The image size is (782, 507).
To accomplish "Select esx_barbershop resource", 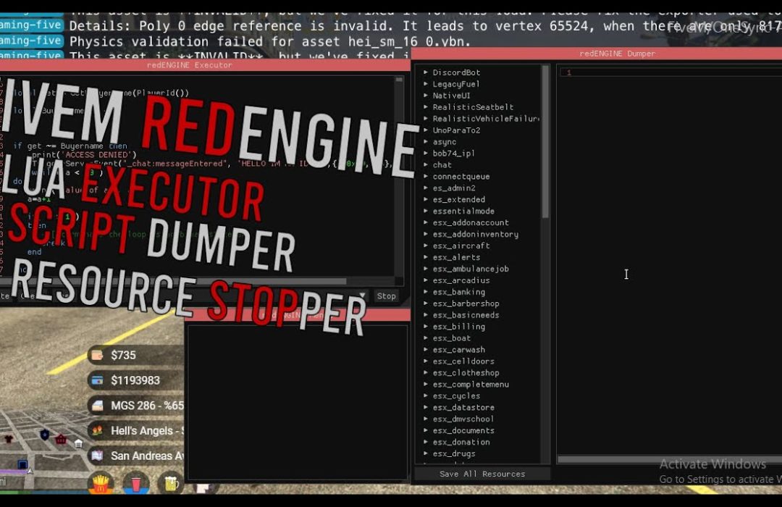I will [x=466, y=303].
